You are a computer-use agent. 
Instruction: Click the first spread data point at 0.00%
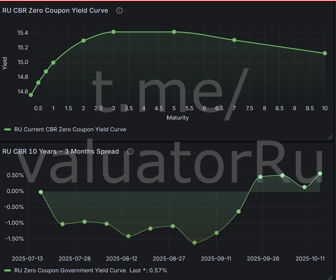click(41, 192)
